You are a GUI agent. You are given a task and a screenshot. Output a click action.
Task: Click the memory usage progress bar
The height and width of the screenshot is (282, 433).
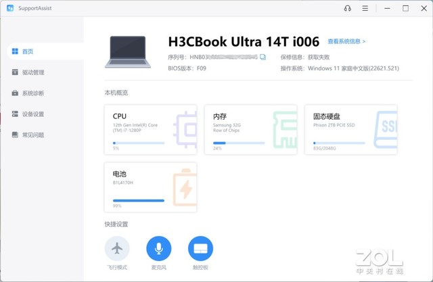[x=239, y=143]
